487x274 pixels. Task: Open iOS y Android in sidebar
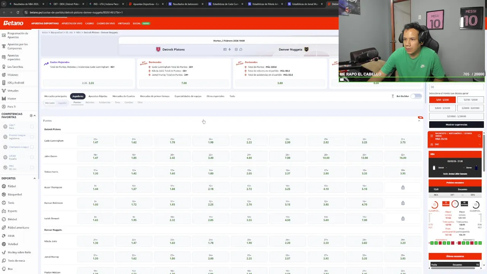(x=16, y=83)
